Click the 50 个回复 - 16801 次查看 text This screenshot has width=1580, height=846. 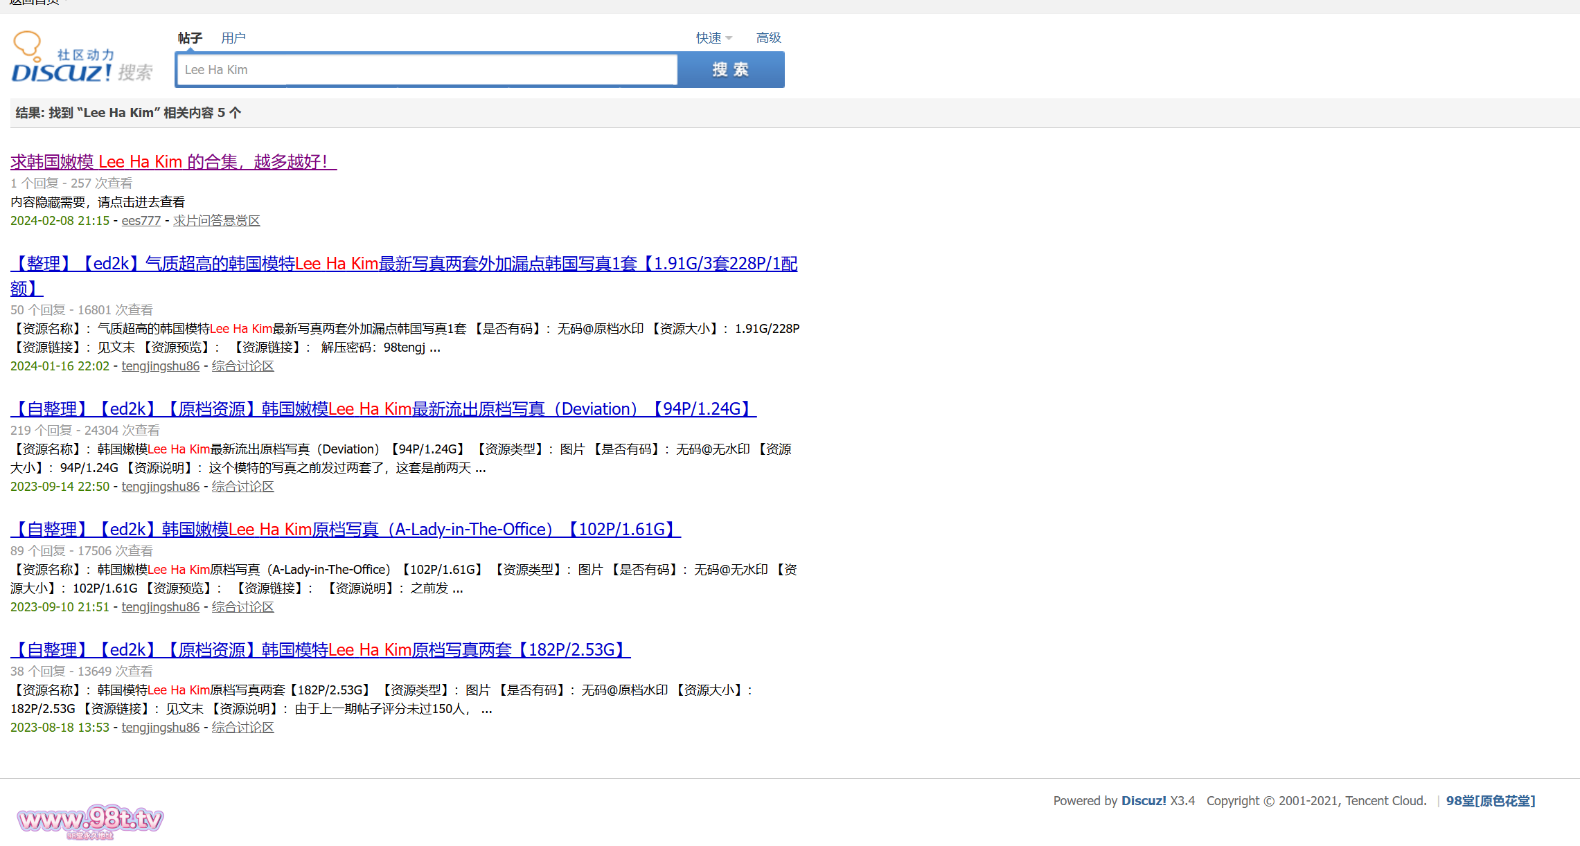[x=82, y=309]
